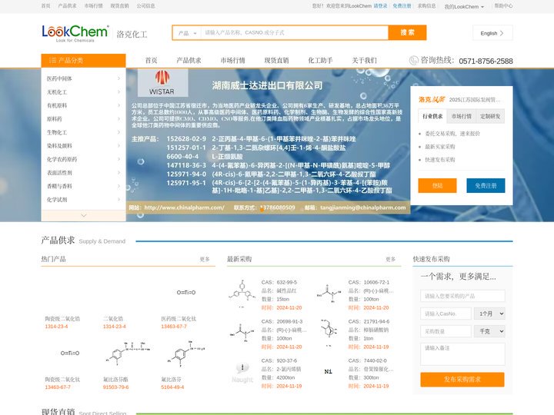The image size is (554, 415).
Task: Expand the 无机化工 category arrow
Action: pos(118,91)
